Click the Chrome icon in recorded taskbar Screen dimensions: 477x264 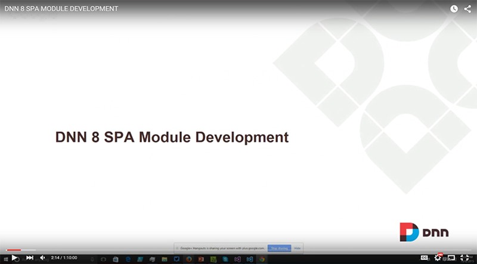[262, 259]
